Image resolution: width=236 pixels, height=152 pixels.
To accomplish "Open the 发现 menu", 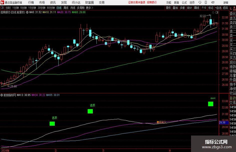I will click(64, 2).
